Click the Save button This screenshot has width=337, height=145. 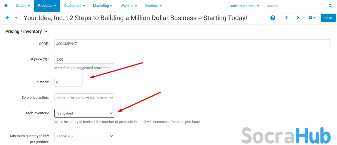328,18
